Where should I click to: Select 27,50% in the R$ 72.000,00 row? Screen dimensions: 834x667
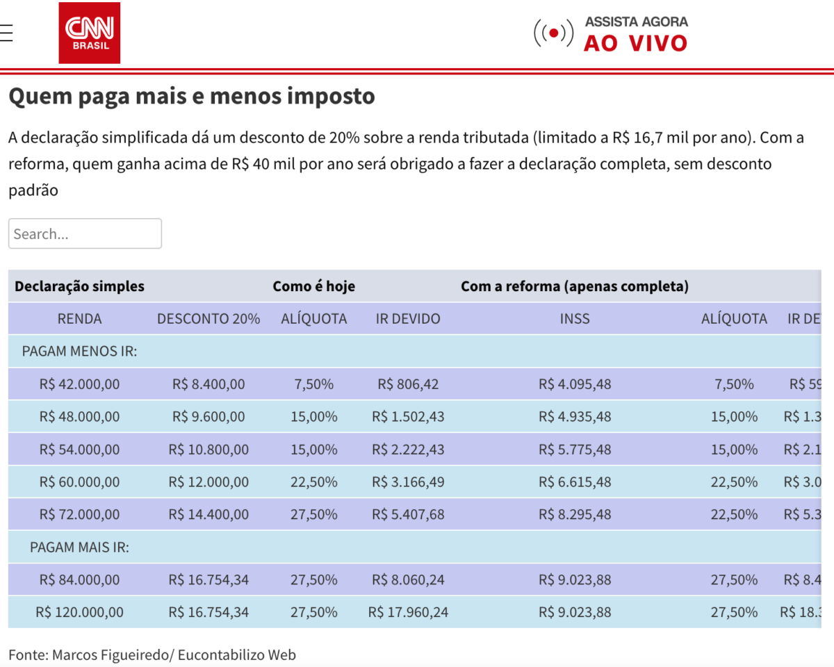(x=314, y=515)
